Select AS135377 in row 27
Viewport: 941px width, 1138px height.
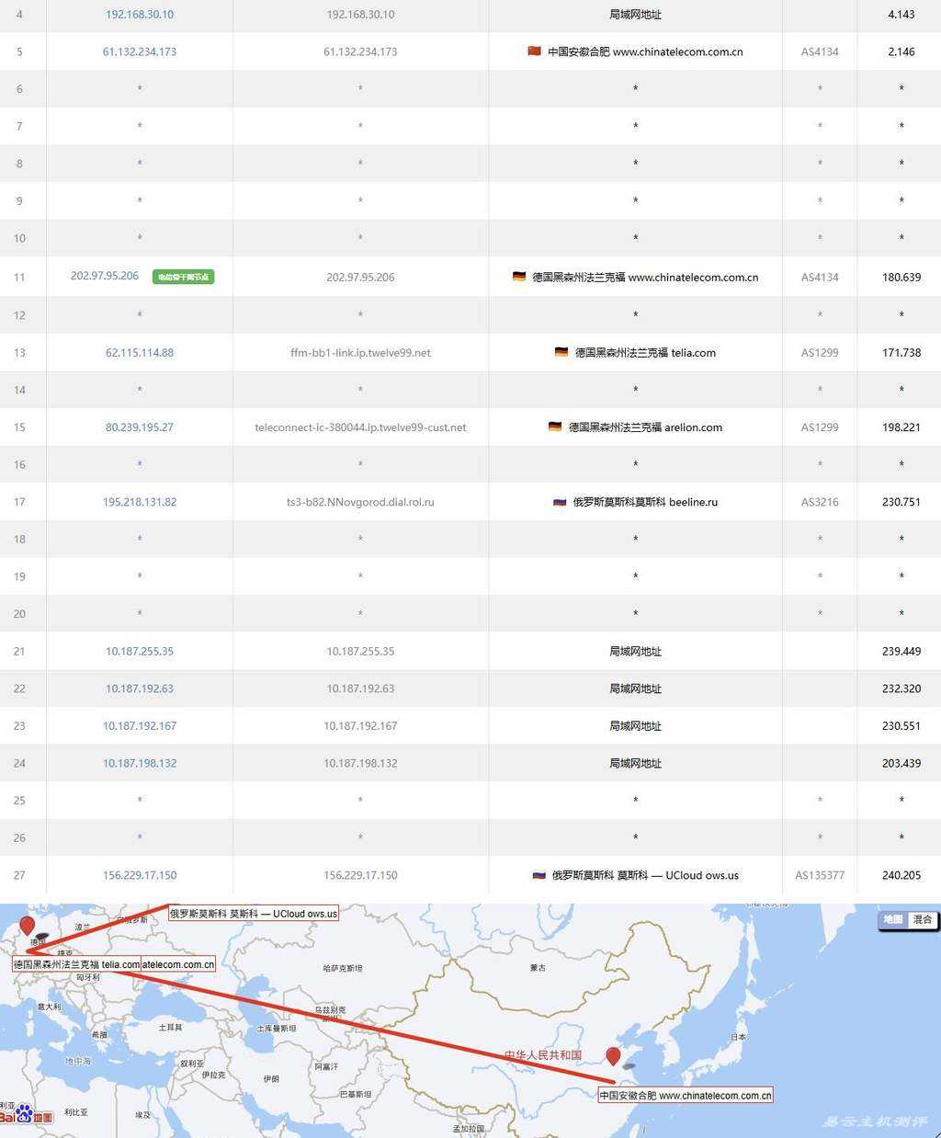pos(820,876)
